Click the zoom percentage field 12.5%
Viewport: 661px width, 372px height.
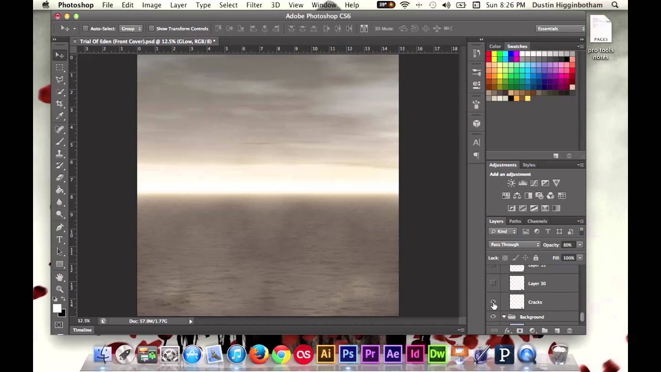coord(84,321)
